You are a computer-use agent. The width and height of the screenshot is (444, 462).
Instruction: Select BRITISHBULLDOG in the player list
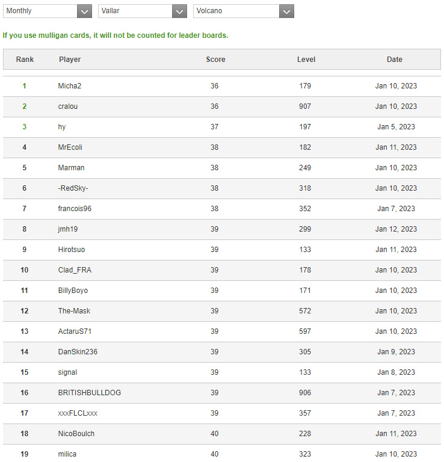pyautogui.click(x=90, y=393)
